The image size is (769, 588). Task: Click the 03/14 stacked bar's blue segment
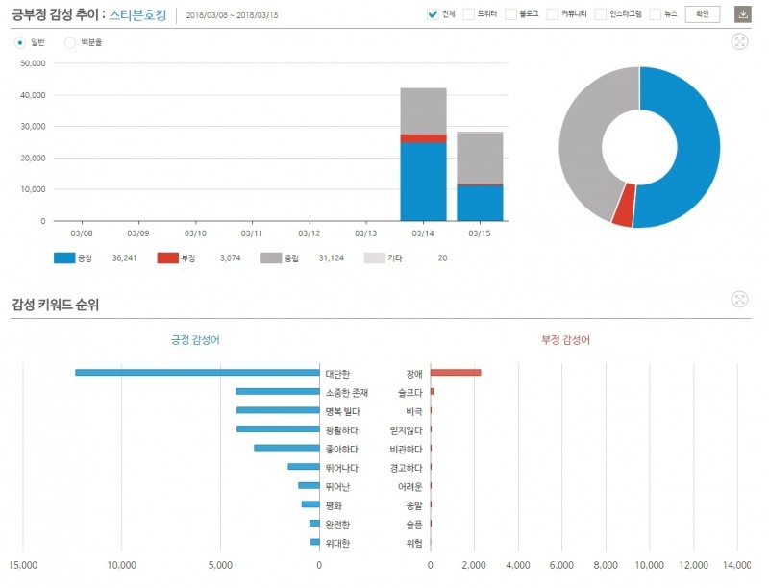pos(423,183)
